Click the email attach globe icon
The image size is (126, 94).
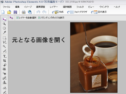tap(30, 12)
